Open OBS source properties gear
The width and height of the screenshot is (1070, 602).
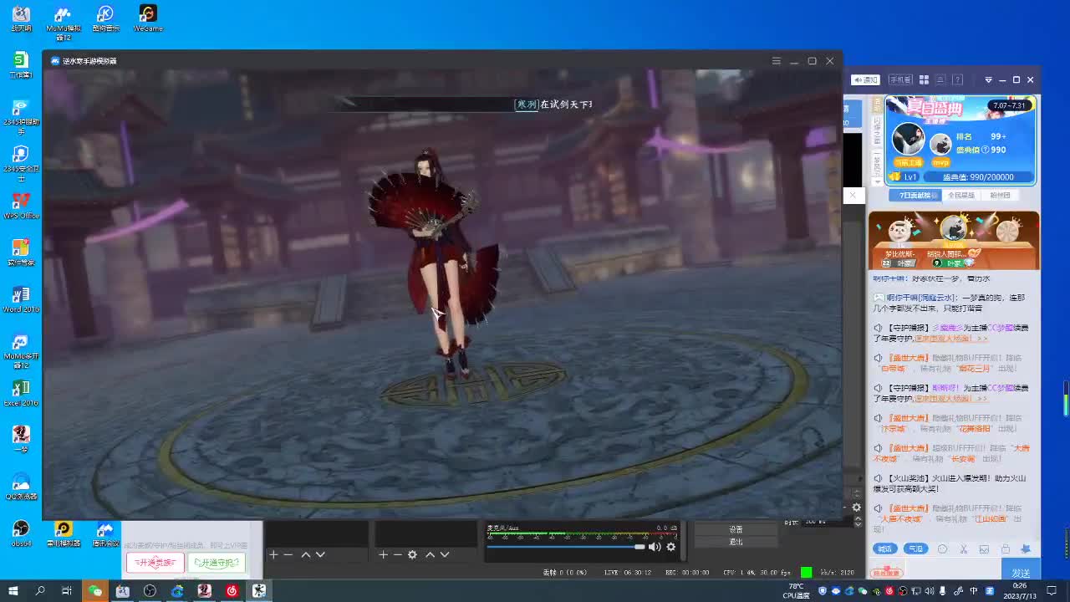[412, 554]
